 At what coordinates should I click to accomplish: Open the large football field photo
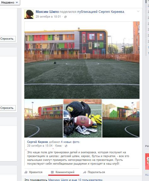pyautogui.click(x=82, y=60)
